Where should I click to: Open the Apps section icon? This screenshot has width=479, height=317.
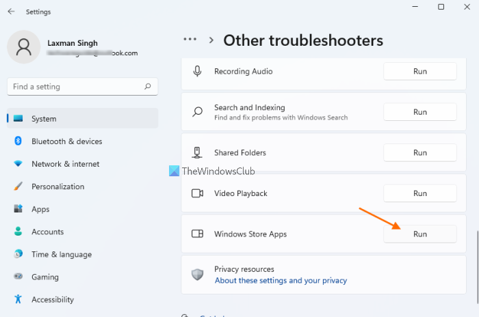pyautogui.click(x=18, y=209)
